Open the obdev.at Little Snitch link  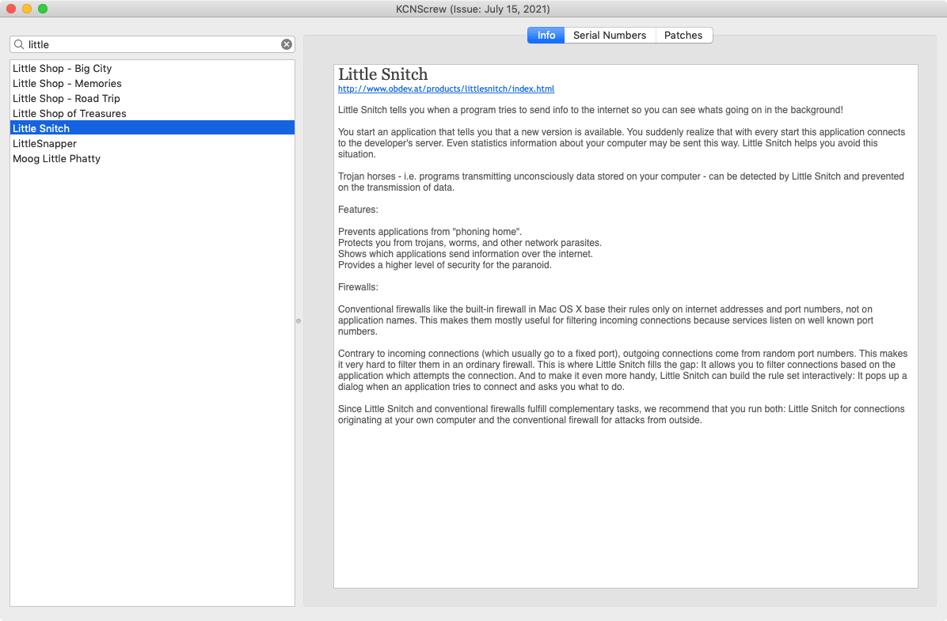tap(446, 89)
